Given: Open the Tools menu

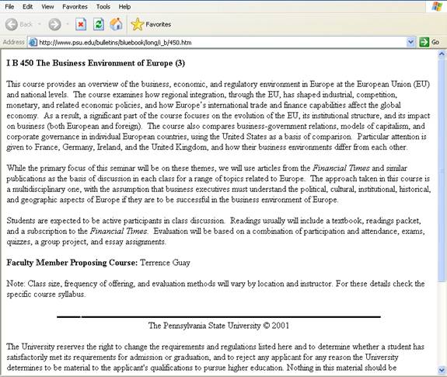Looking at the screenshot, I should click(x=103, y=6).
